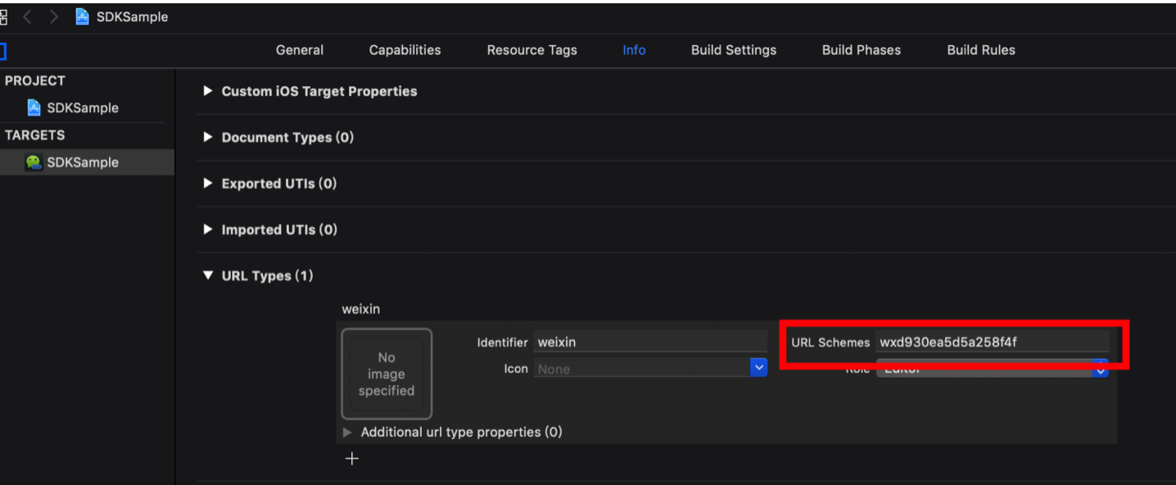1176x485 pixels.
Task: Collapse the URL Types (1) section
Action: (208, 276)
